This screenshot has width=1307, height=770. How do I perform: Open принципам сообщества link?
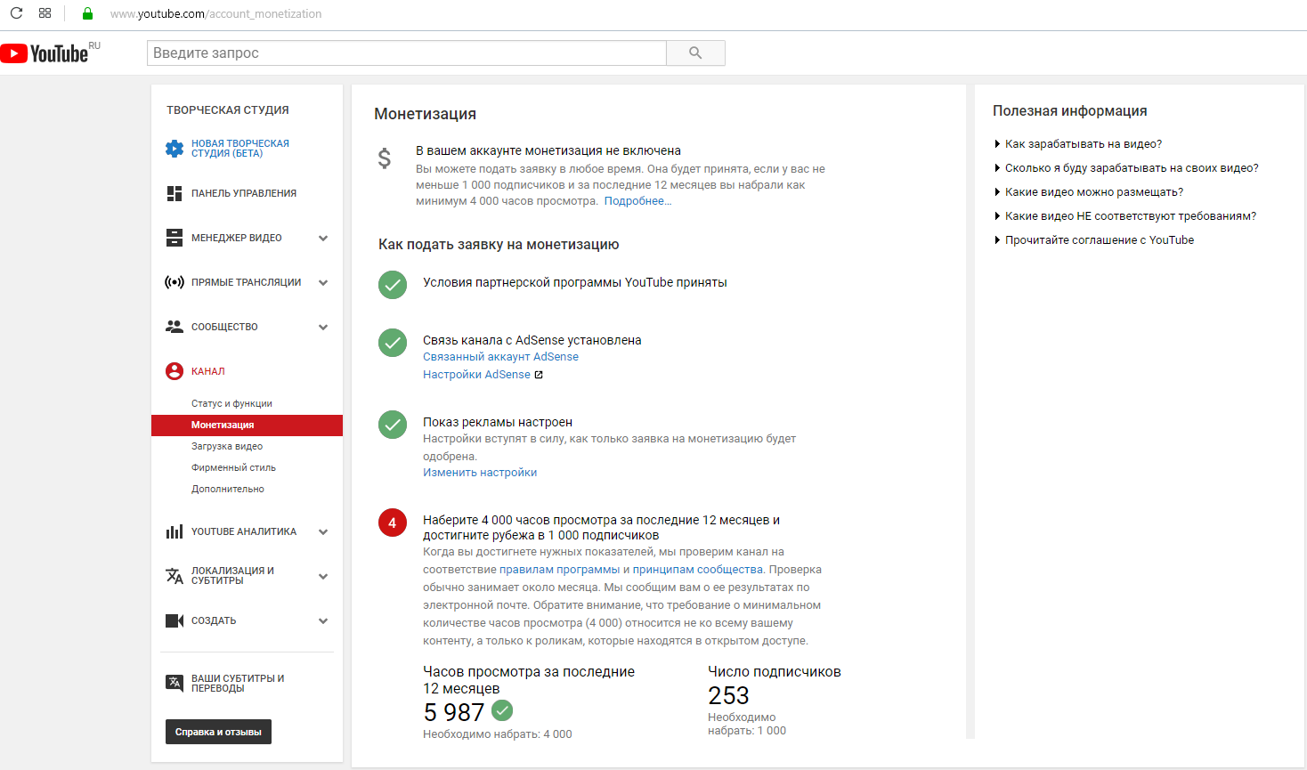click(x=697, y=570)
